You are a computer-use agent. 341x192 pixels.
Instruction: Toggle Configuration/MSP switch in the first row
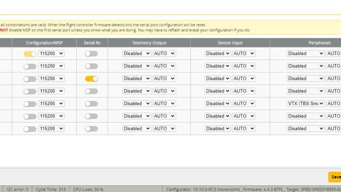click(30, 54)
